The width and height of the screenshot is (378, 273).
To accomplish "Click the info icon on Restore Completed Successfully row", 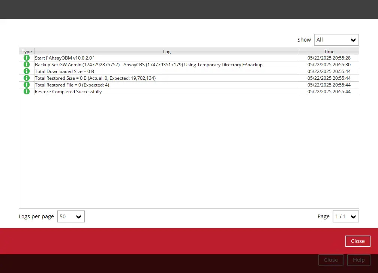I will [x=26, y=91].
